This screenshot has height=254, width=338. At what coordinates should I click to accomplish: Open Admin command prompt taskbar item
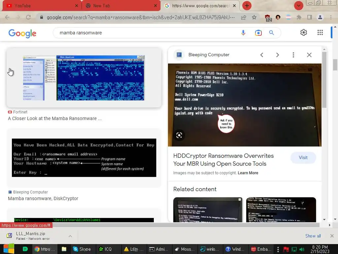pos(158,249)
